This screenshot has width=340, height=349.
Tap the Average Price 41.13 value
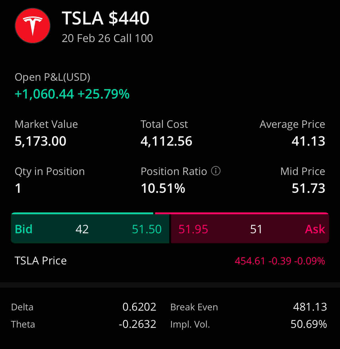tap(308, 141)
